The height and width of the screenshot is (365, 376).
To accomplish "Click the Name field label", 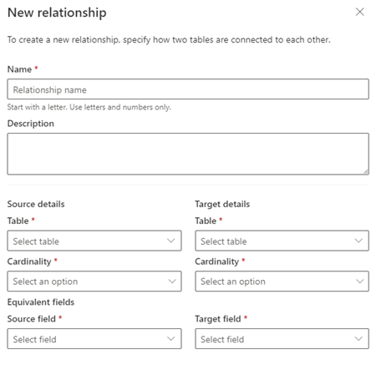I will tap(19, 69).
